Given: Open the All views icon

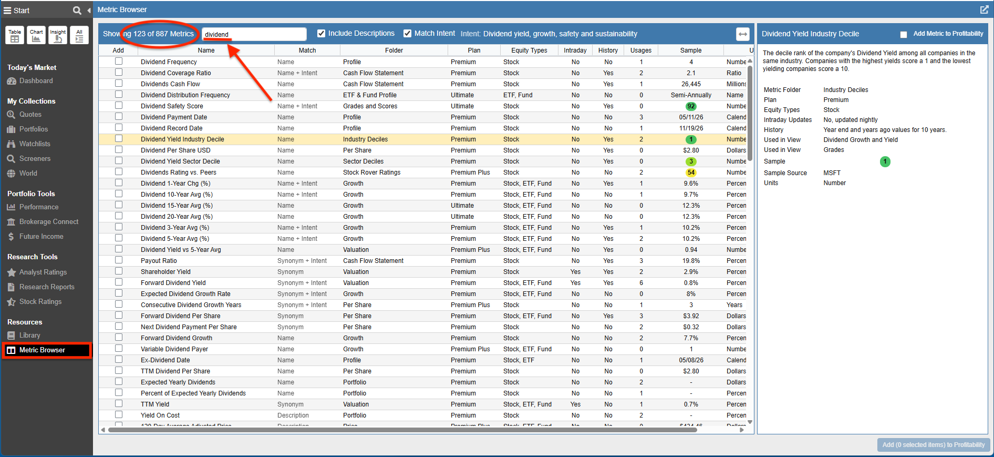Looking at the screenshot, I should [x=79, y=35].
